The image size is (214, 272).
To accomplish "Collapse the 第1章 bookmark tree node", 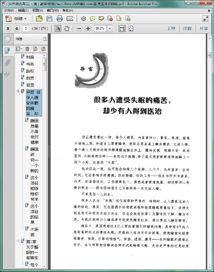I will (18, 241).
